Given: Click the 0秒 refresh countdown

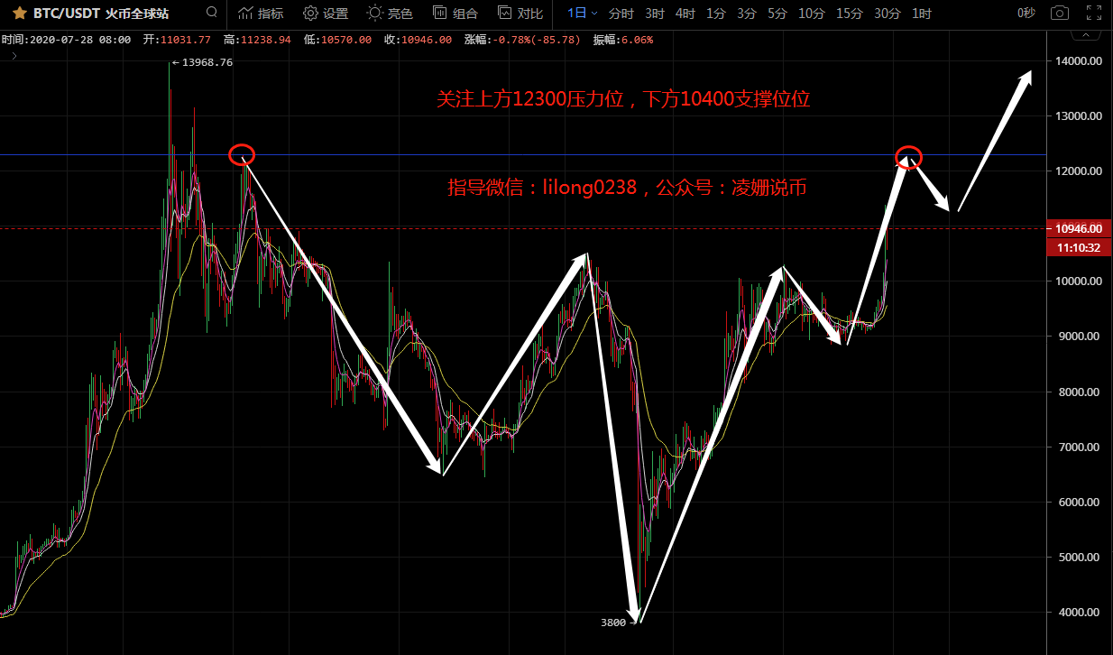Looking at the screenshot, I should point(1026,14).
